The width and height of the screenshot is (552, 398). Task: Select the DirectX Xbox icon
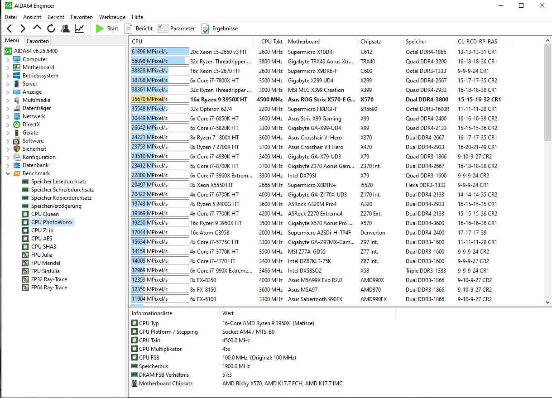17,125
